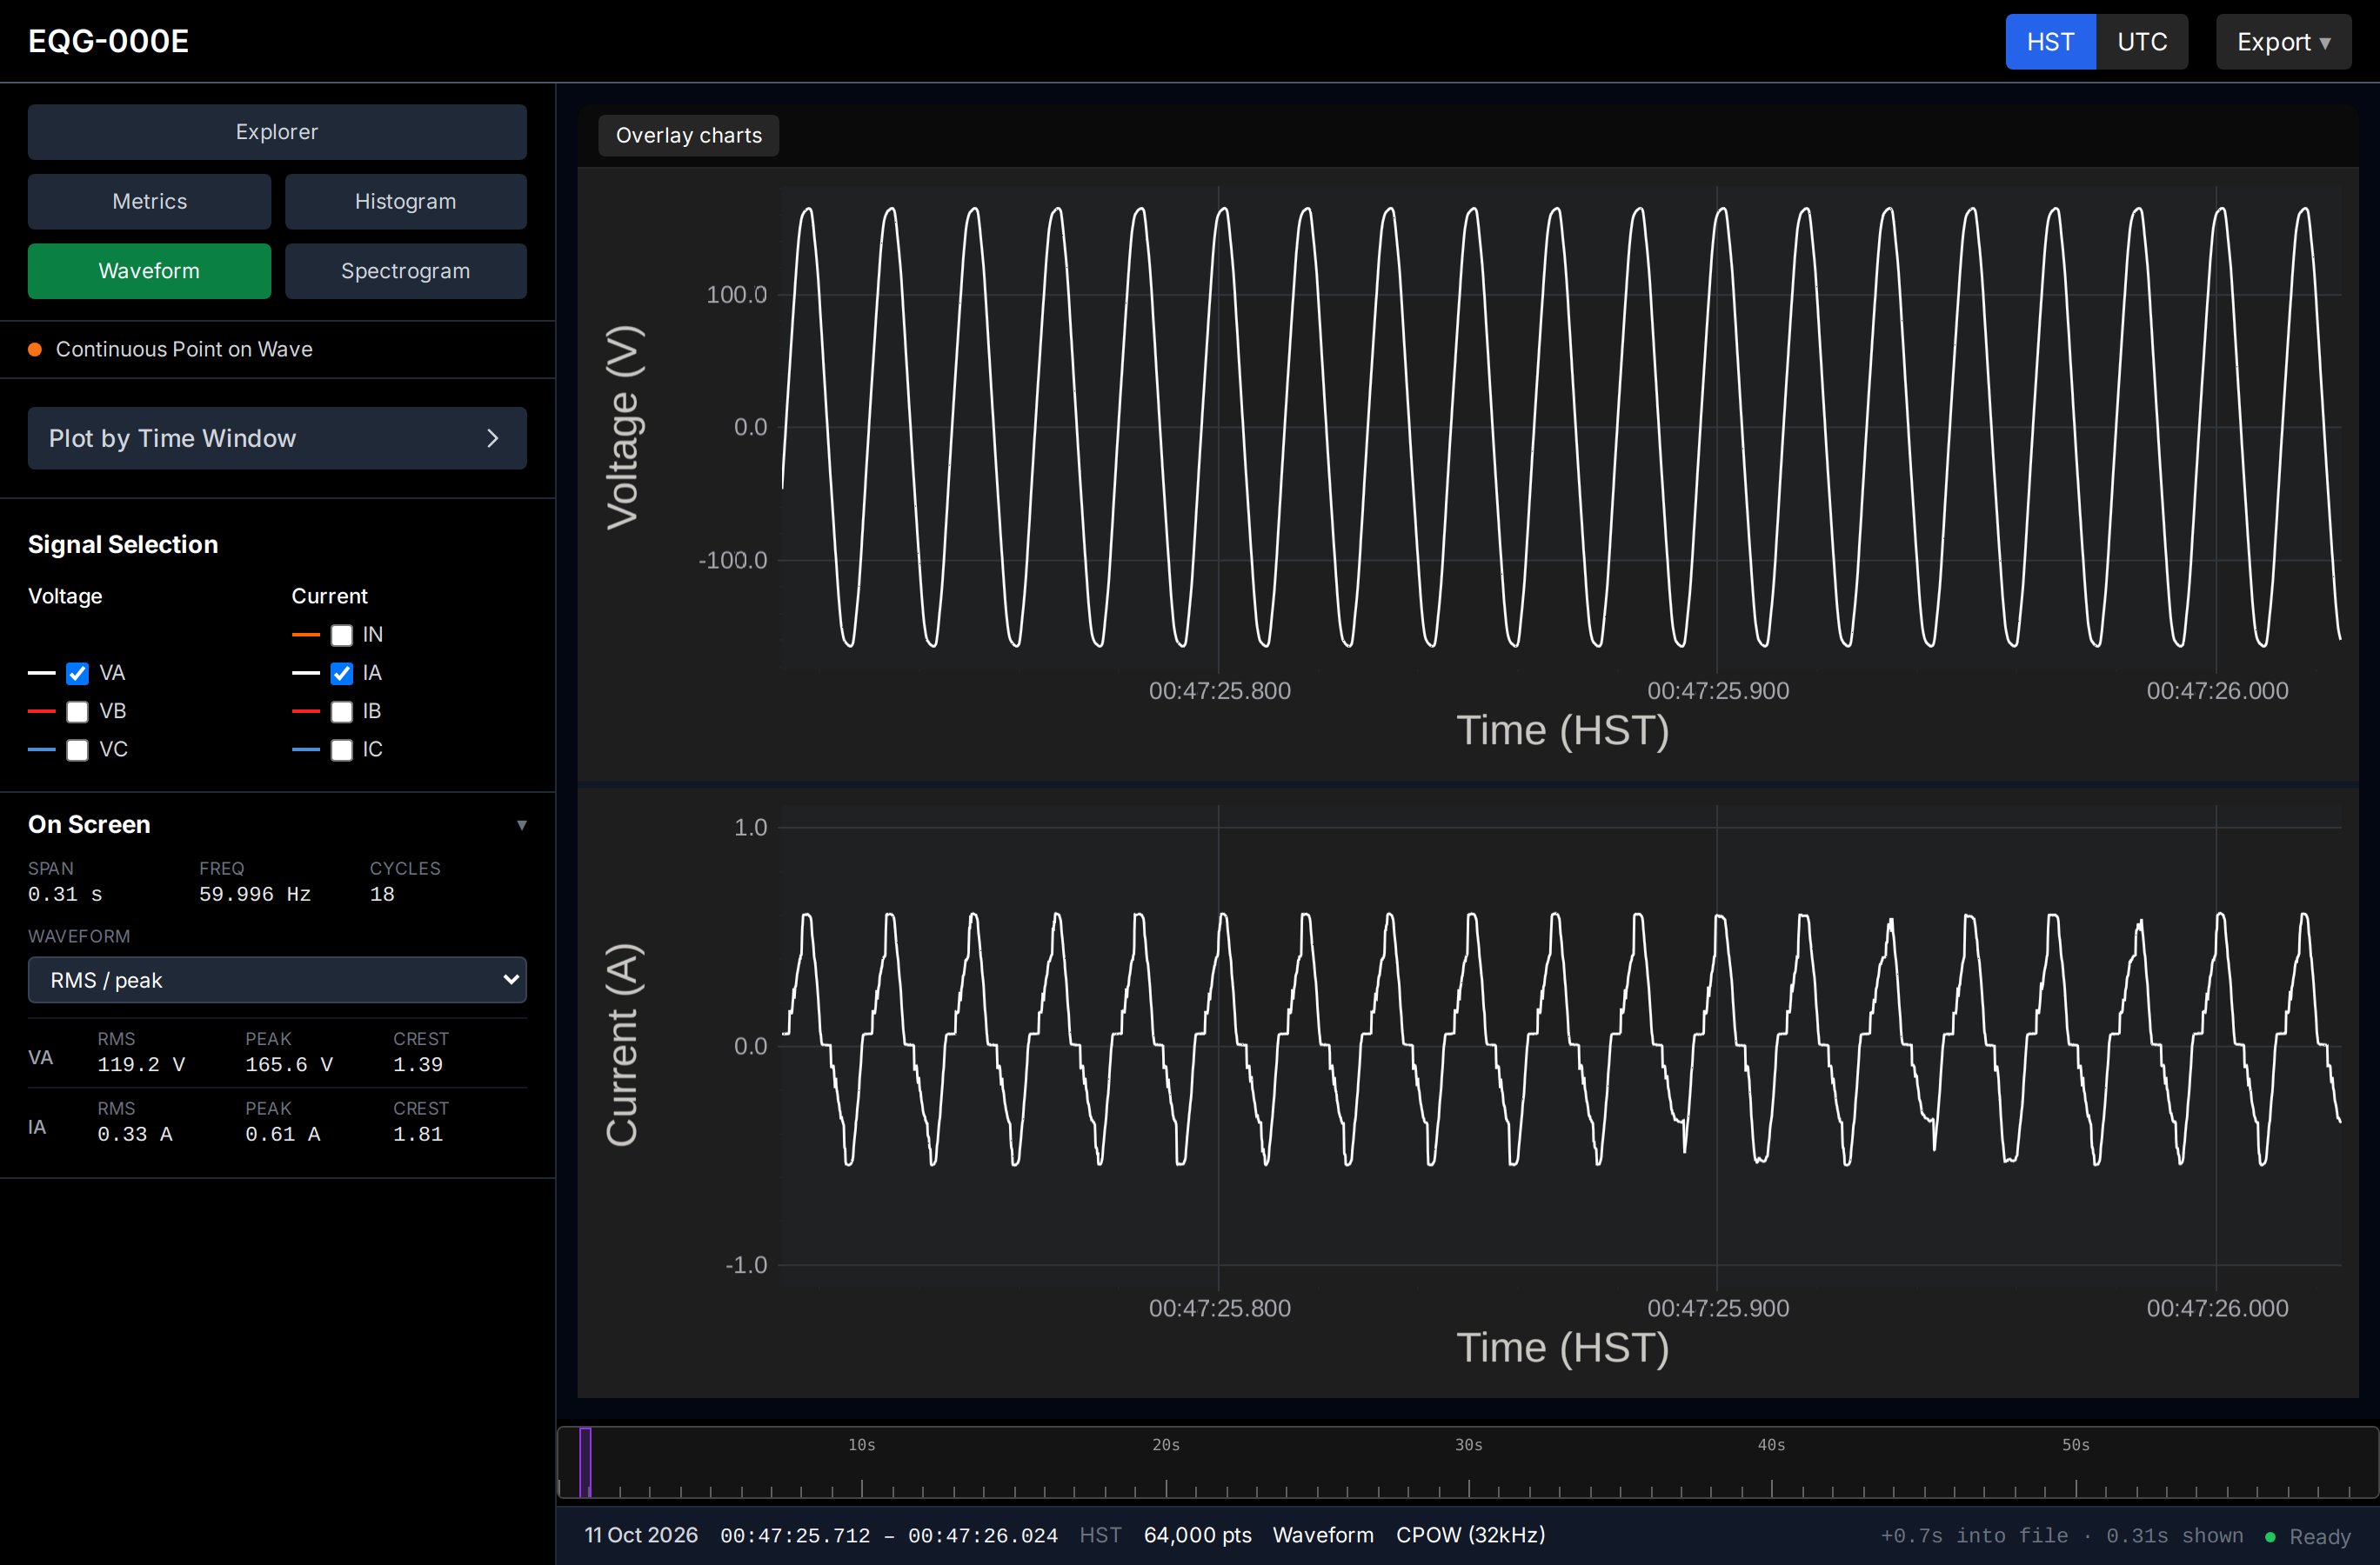
Task: Click the 59.996 Hz frequency value
Action: point(254,895)
